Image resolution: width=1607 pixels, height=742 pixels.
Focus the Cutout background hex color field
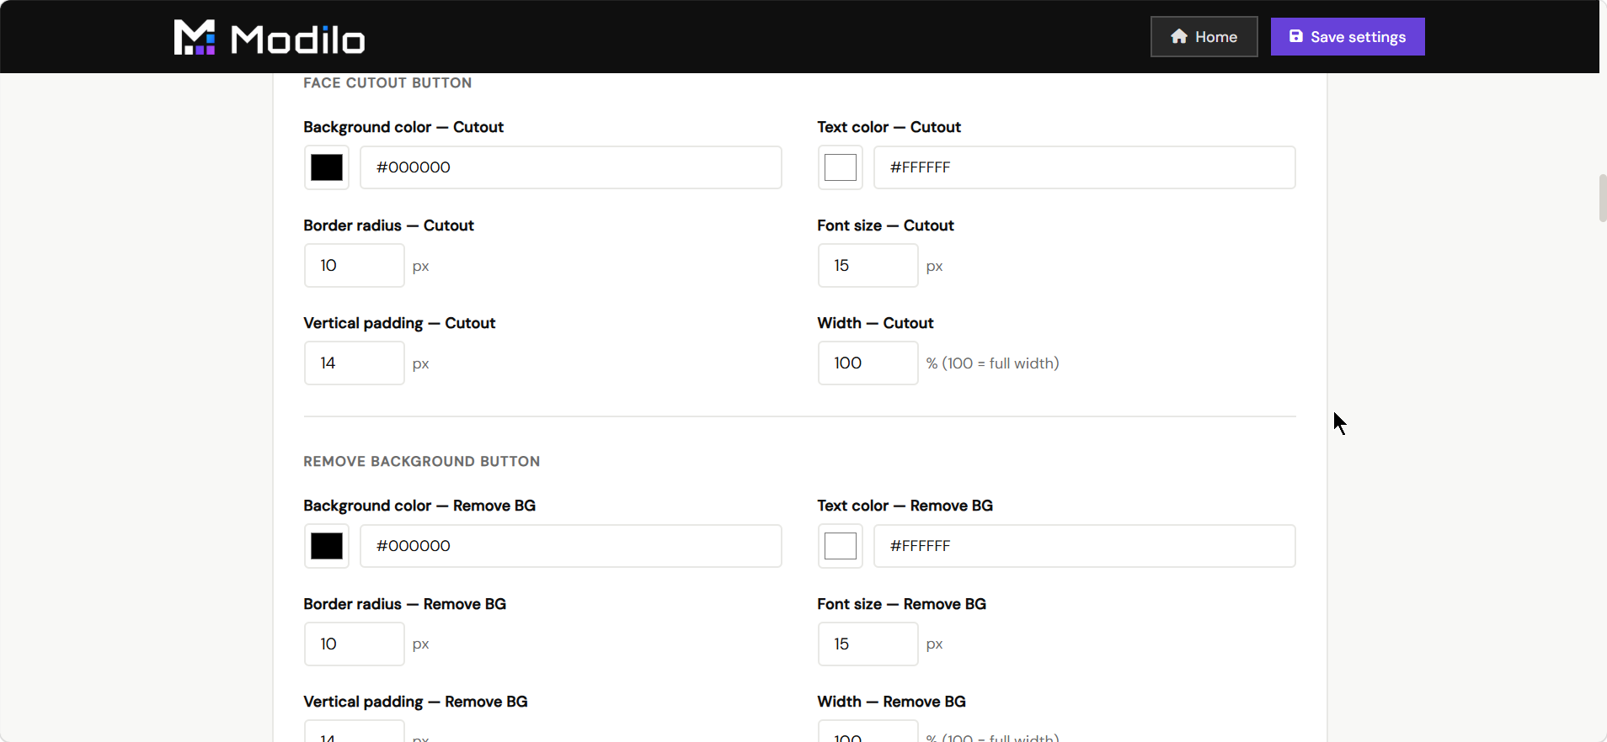tap(571, 167)
